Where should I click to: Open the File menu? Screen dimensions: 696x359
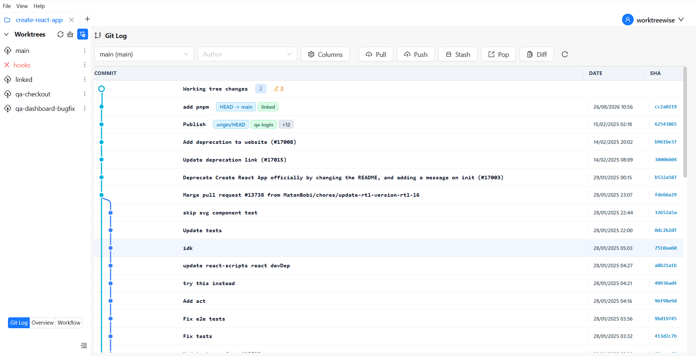coord(7,6)
